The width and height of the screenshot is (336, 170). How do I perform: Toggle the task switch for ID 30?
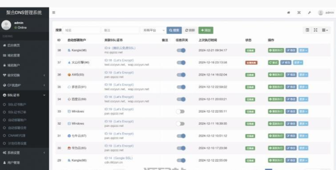pyautogui.click(x=181, y=148)
